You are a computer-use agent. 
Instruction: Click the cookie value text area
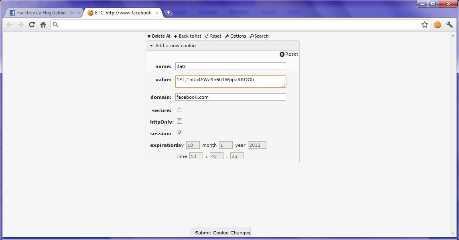tap(230, 82)
